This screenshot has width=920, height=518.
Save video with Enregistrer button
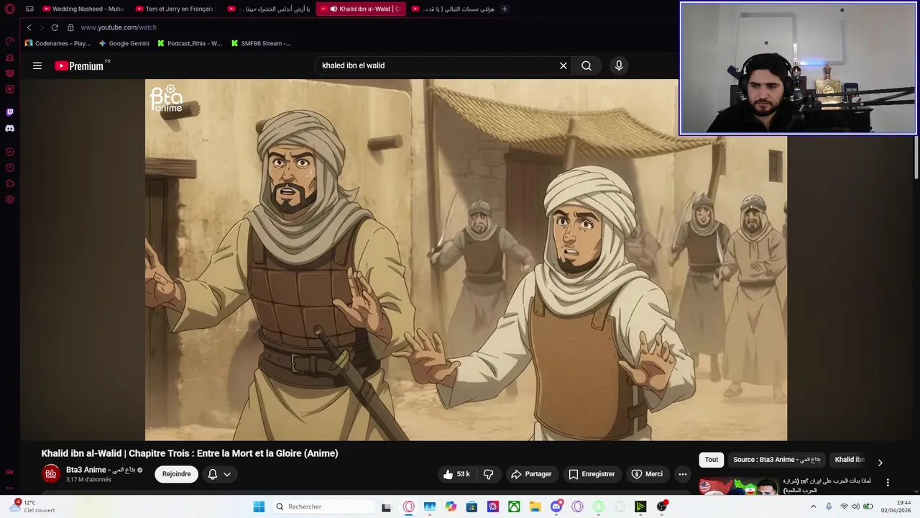(592, 474)
